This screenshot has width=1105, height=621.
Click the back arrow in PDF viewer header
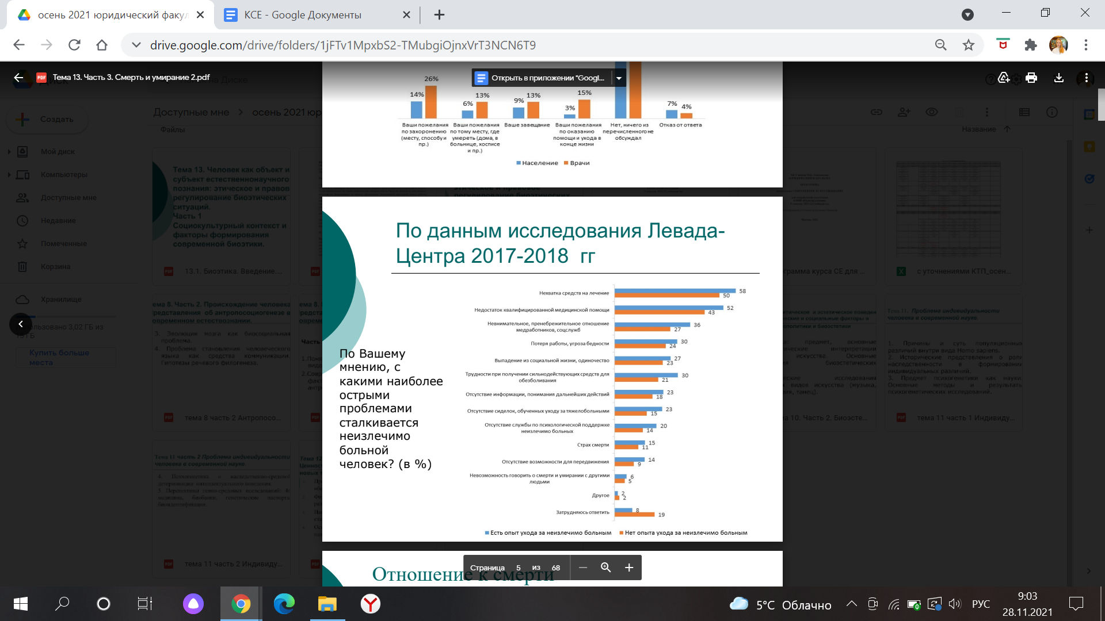click(18, 78)
